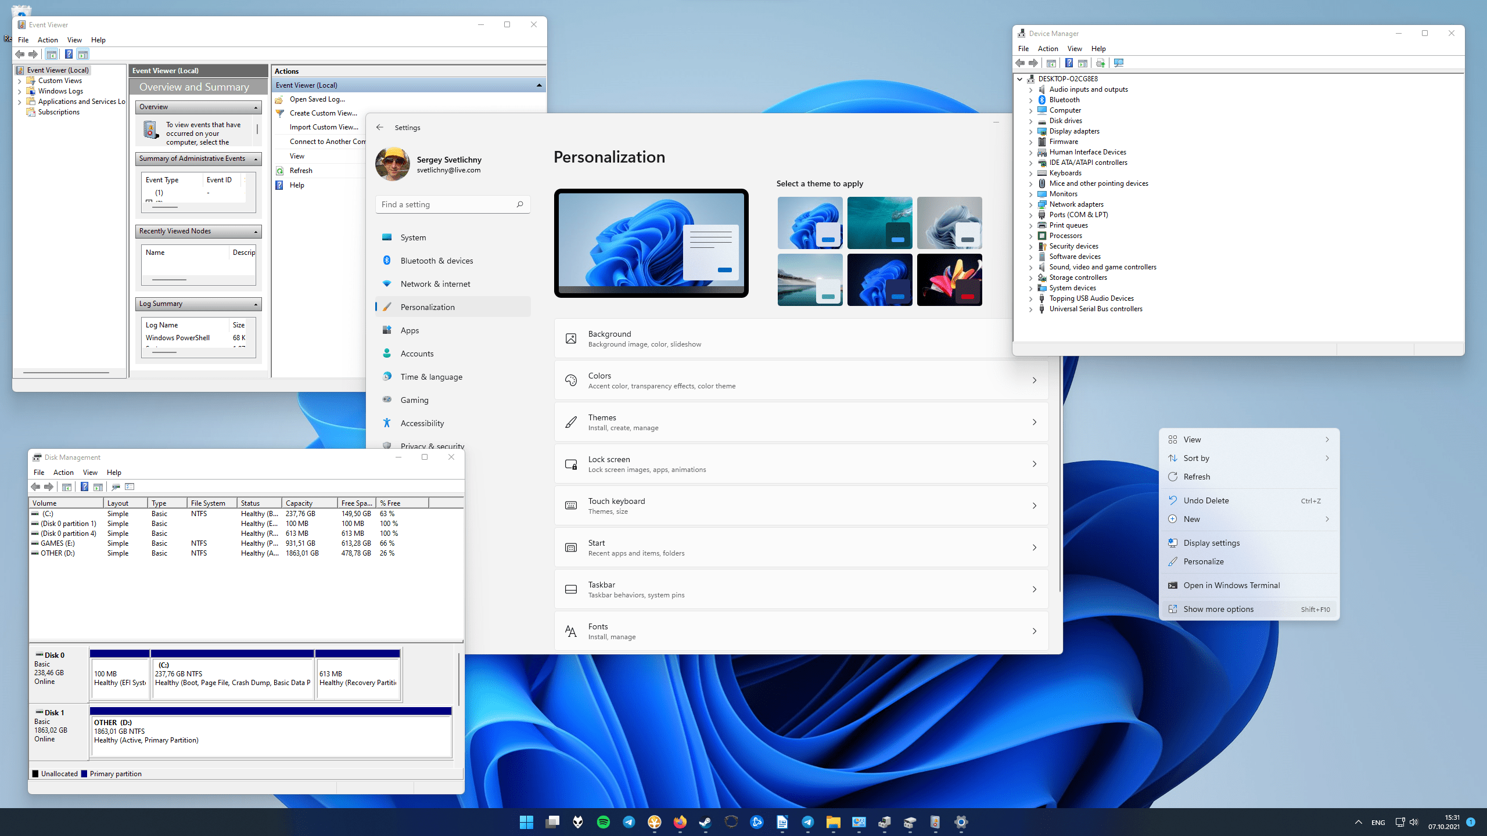Expand the Bluetooth node in Device Manager

click(1032, 99)
